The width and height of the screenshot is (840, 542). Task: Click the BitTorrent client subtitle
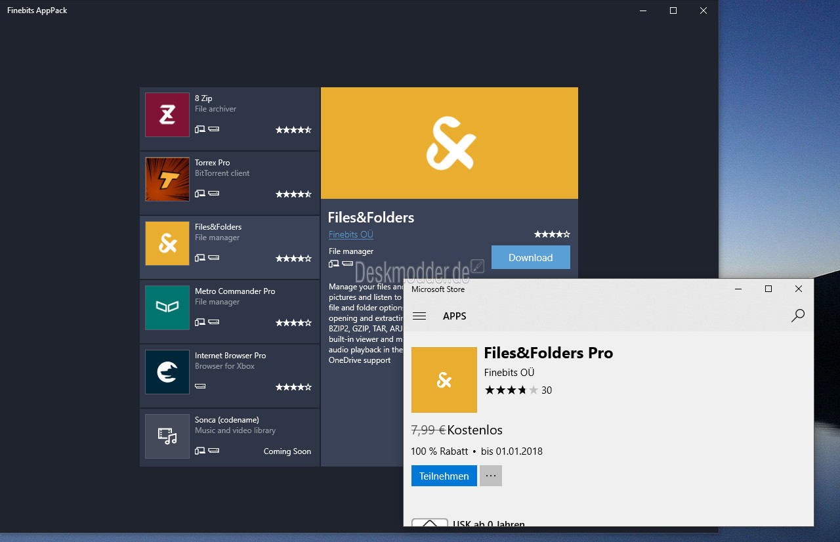pos(222,173)
